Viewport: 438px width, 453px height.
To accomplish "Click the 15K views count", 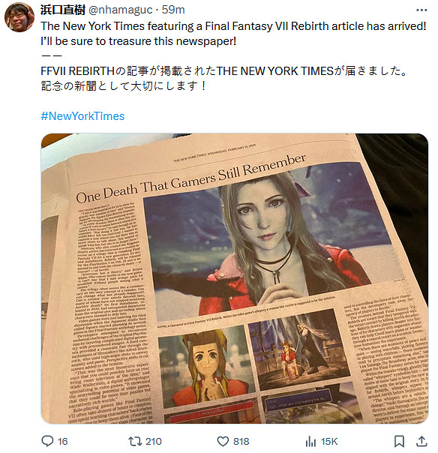I will pyautogui.click(x=329, y=442).
